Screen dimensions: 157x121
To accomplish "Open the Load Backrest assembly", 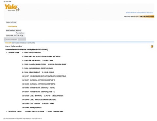I will (31, 104).
